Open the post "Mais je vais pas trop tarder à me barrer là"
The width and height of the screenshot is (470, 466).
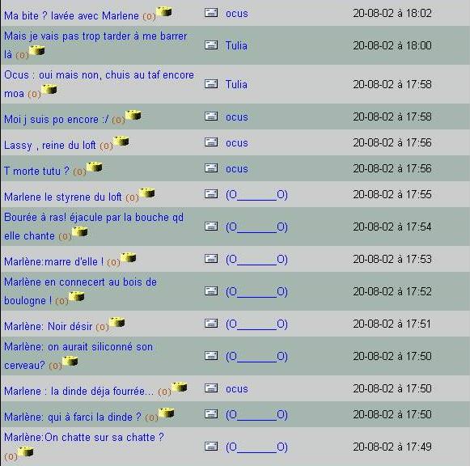pyautogui.click(x=95, y=45)
